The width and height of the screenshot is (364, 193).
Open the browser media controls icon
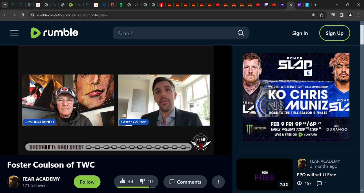pos(333,15)
